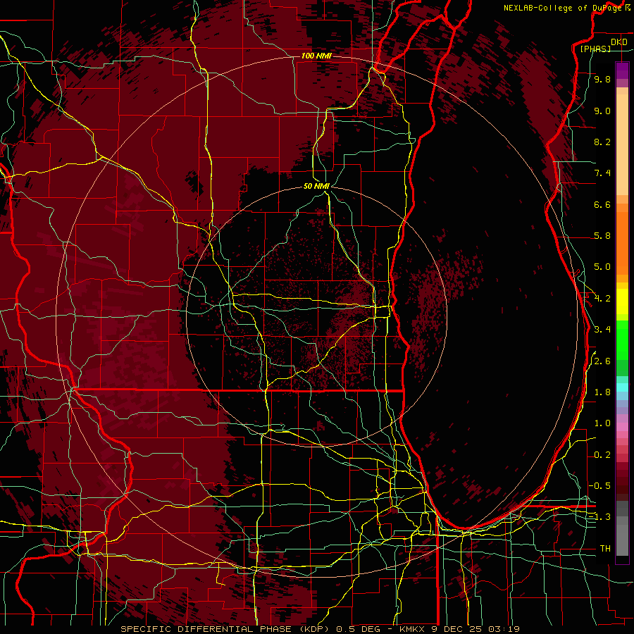634x634 pixels.
Task: Click the 6.6 legend value
Action: coord(602,204)
